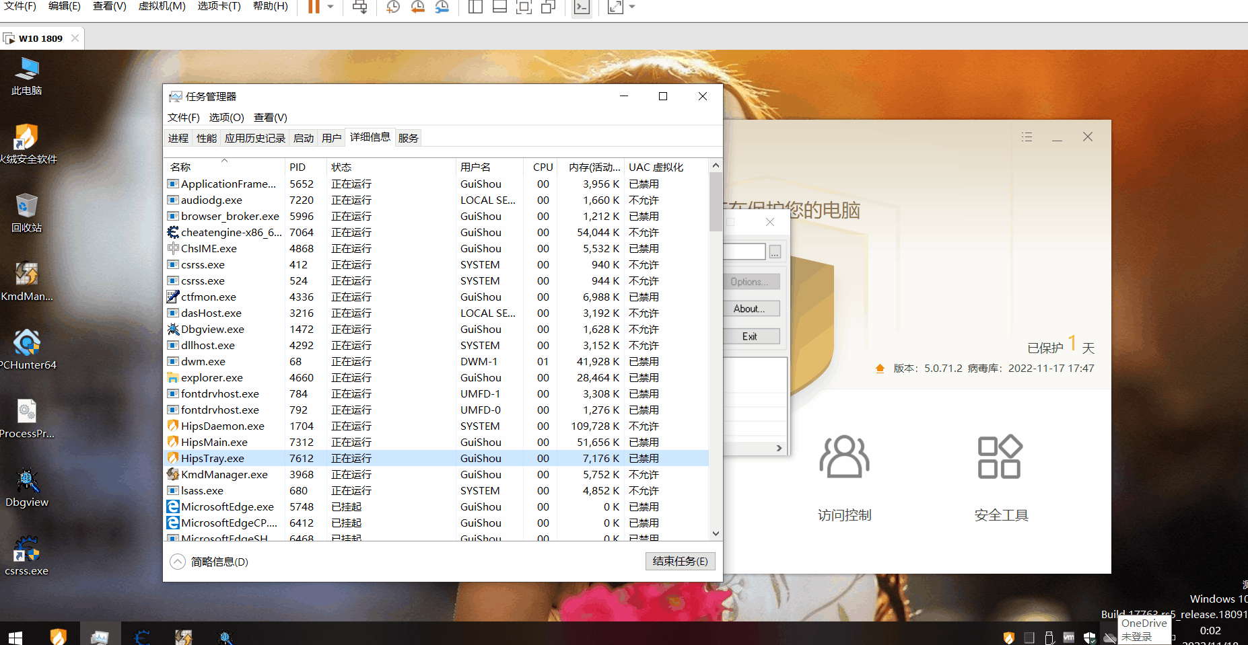This screenshot has height=645, width=1248.
Task: Switch to the 性能 tab
Action: 207,138
